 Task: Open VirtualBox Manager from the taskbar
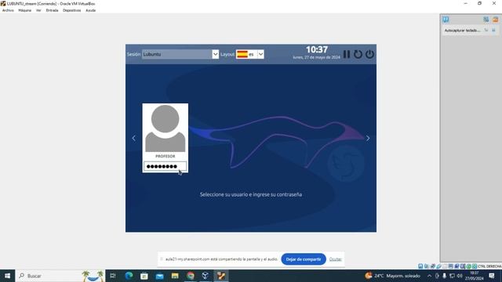coord(206,276)
